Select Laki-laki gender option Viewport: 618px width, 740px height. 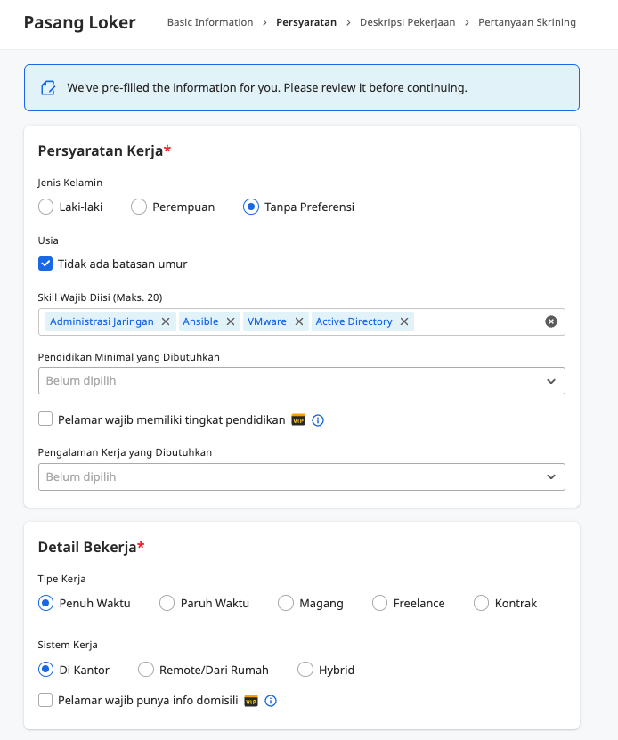(x=45, y=207)
